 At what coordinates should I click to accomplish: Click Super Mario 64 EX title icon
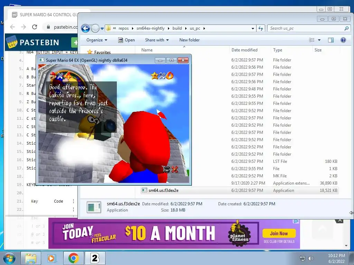click(41, 60)
